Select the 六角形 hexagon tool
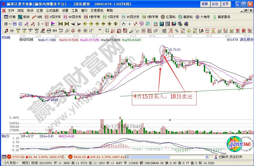This screenshot has width=254, height=166. 203,17
